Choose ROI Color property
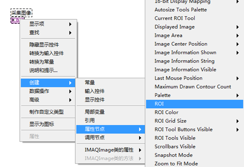This screenshot has height=167, width=244. (x=195, y=113)
